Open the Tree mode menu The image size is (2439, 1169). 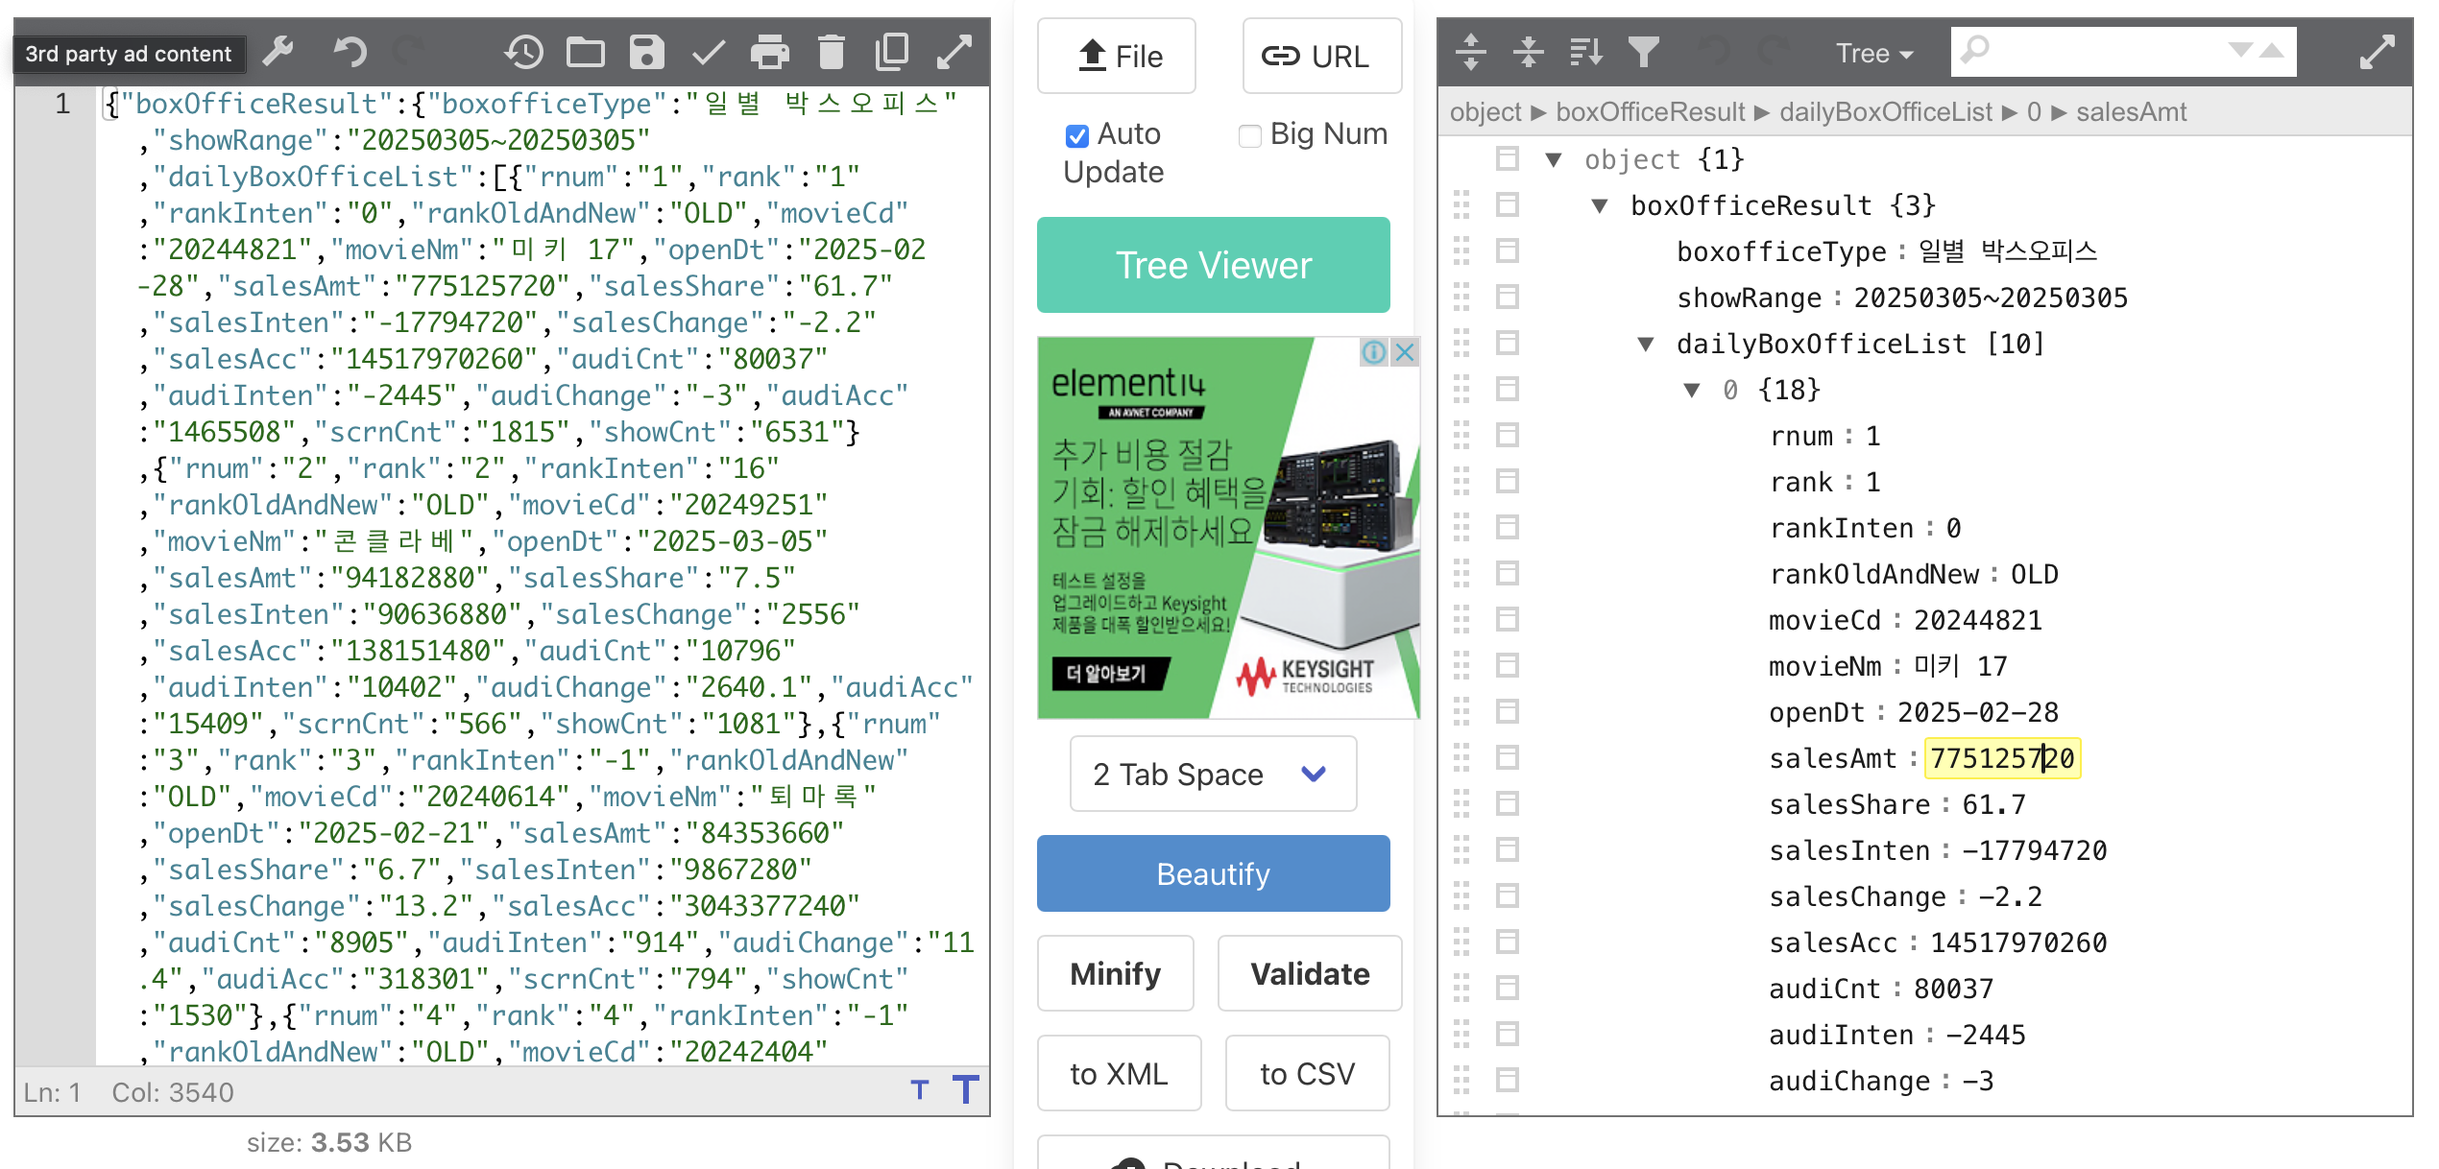[1873, 54]
